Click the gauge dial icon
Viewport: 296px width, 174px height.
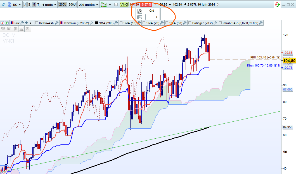pyautogui.click(x=28, y=29)
